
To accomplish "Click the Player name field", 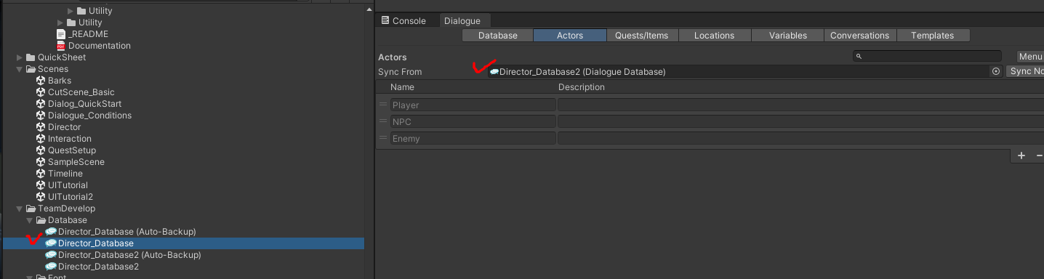I will pos(473,105).
